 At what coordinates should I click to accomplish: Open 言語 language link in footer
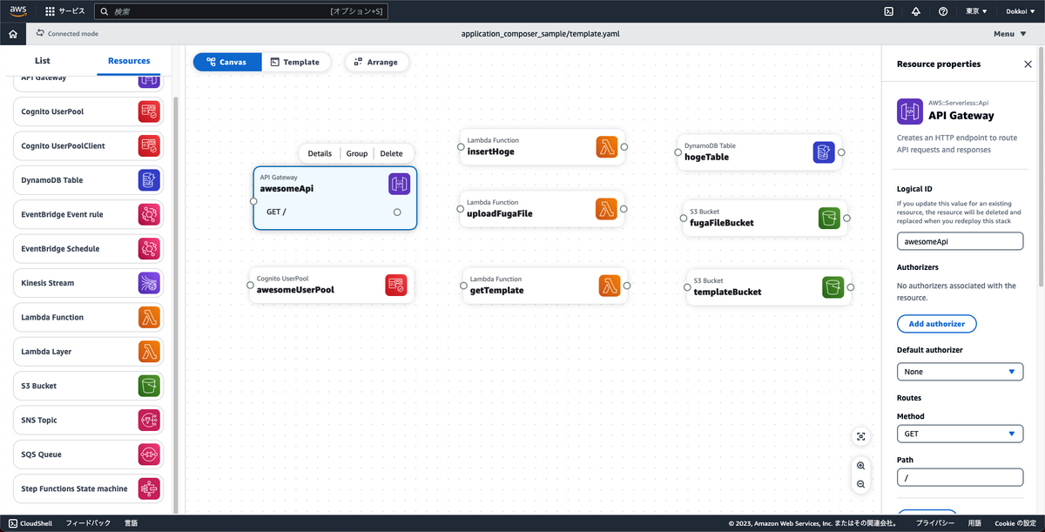coord(131,523)
